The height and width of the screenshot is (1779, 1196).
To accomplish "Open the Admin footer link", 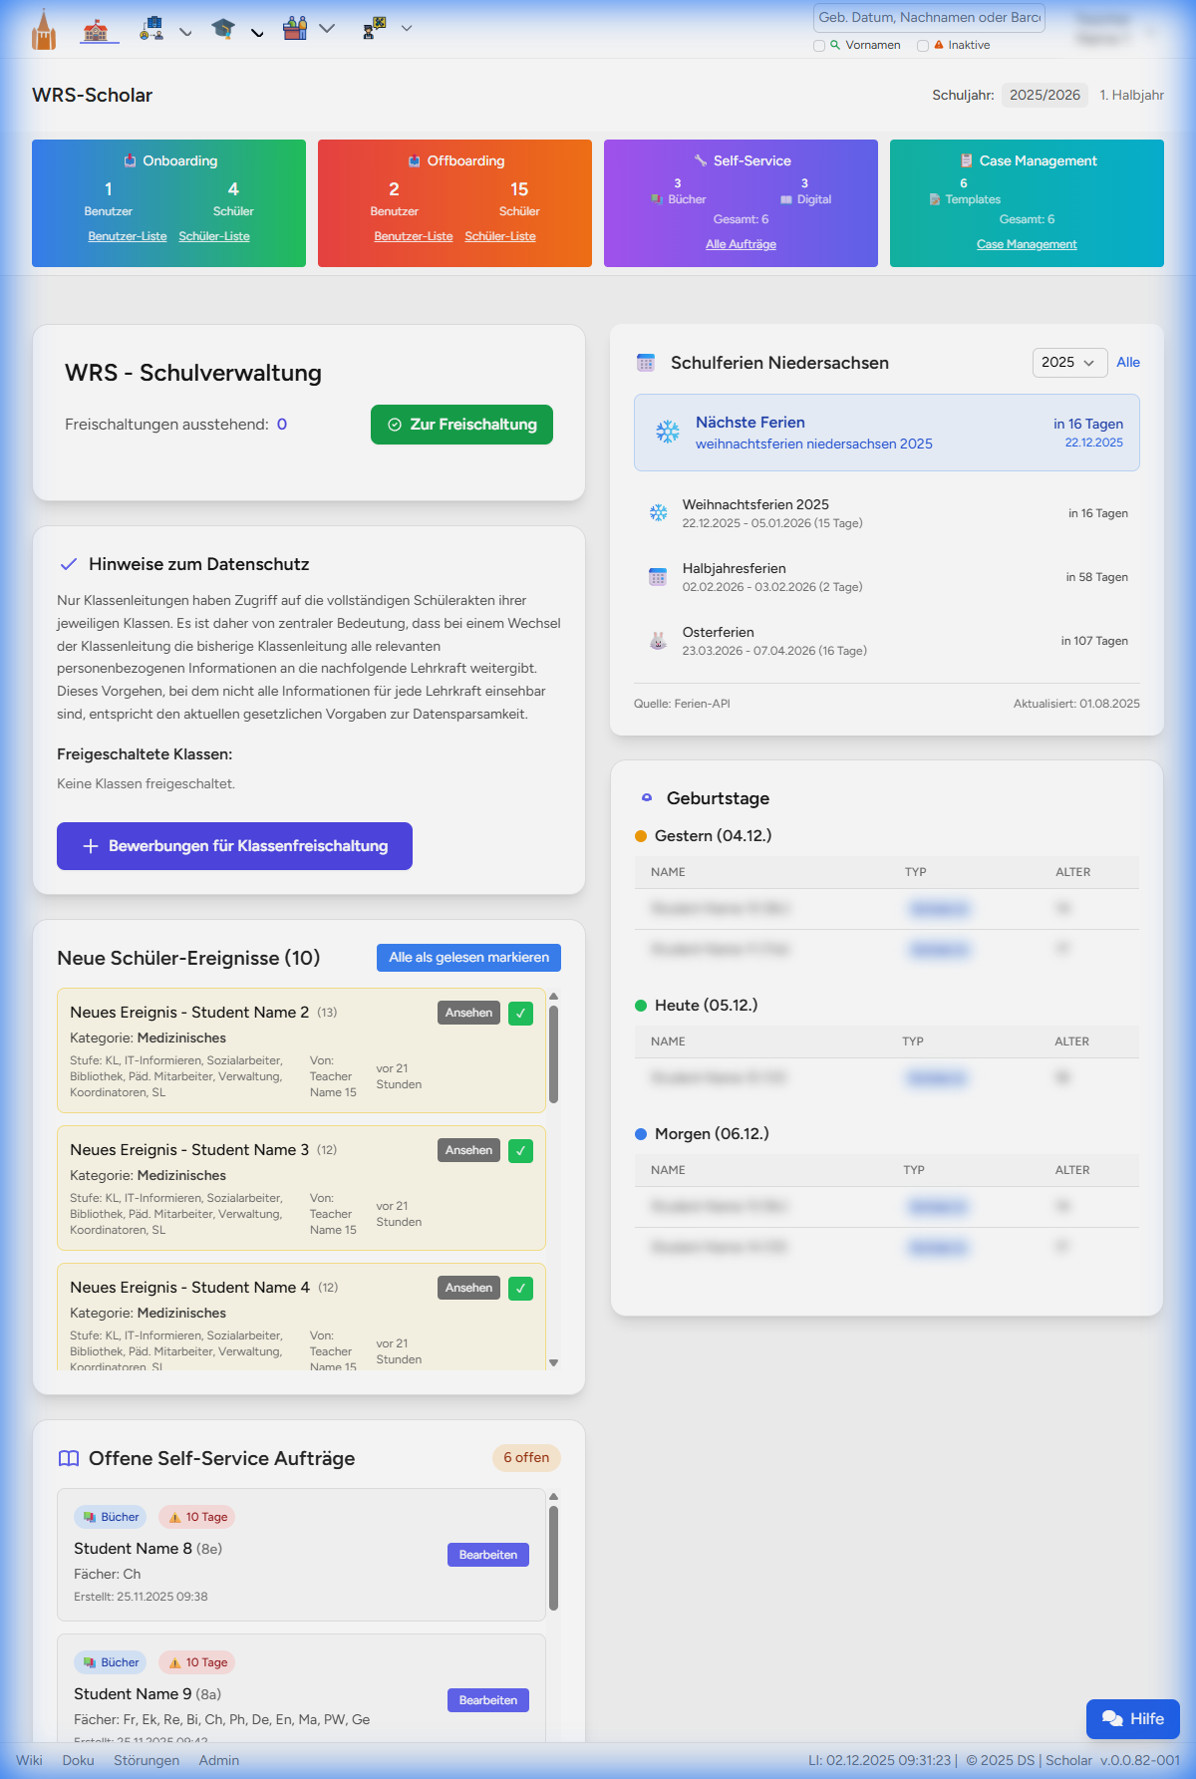I will coord(218,1760).
